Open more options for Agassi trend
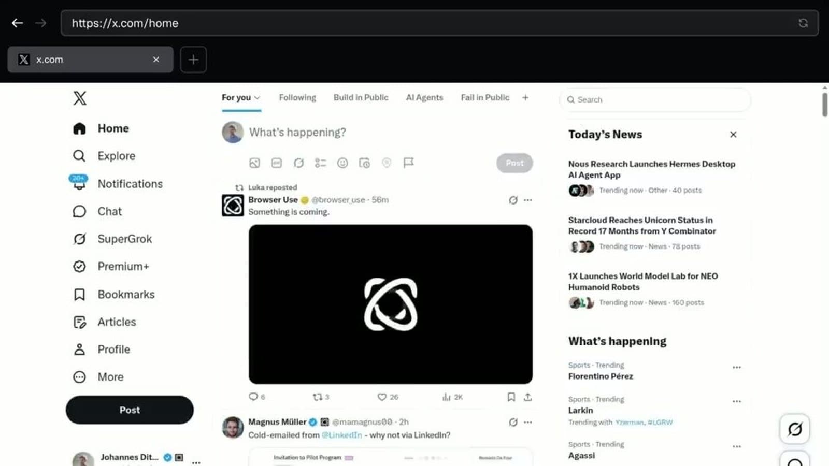Image resolution: width=829 pixels, height=466 pixels. point(736,446)
